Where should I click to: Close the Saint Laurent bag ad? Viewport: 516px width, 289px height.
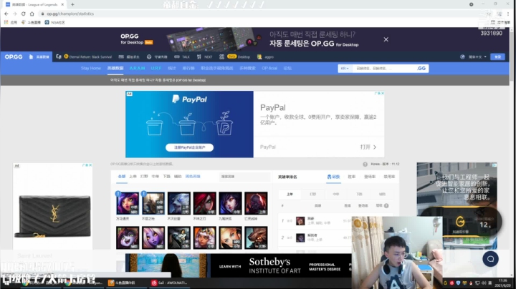[90, 165]
